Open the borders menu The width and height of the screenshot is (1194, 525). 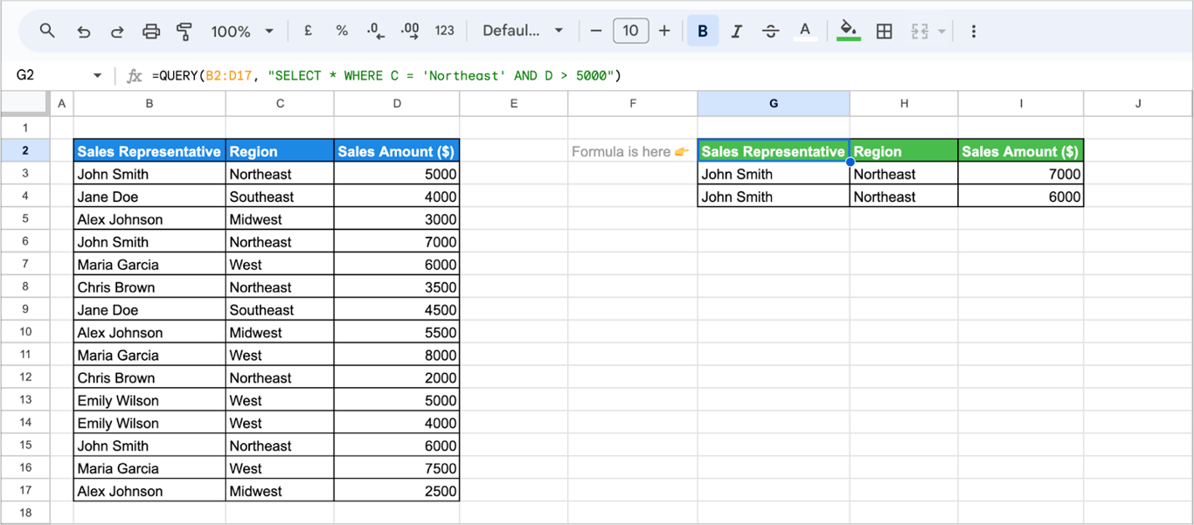point(885,31)
